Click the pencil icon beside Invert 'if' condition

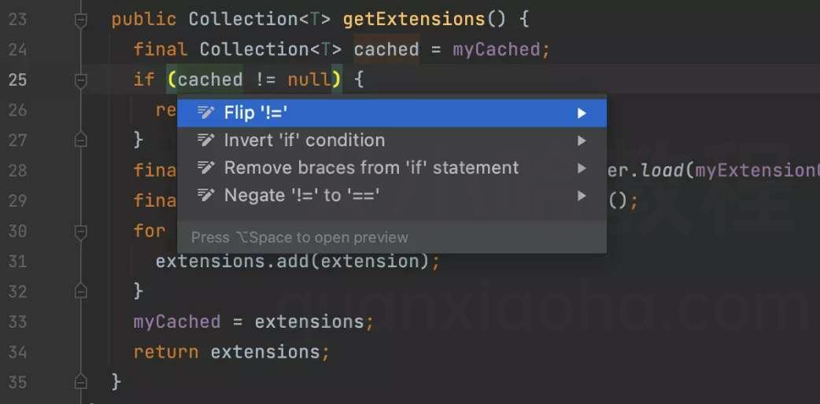click(x=205, y=140)
